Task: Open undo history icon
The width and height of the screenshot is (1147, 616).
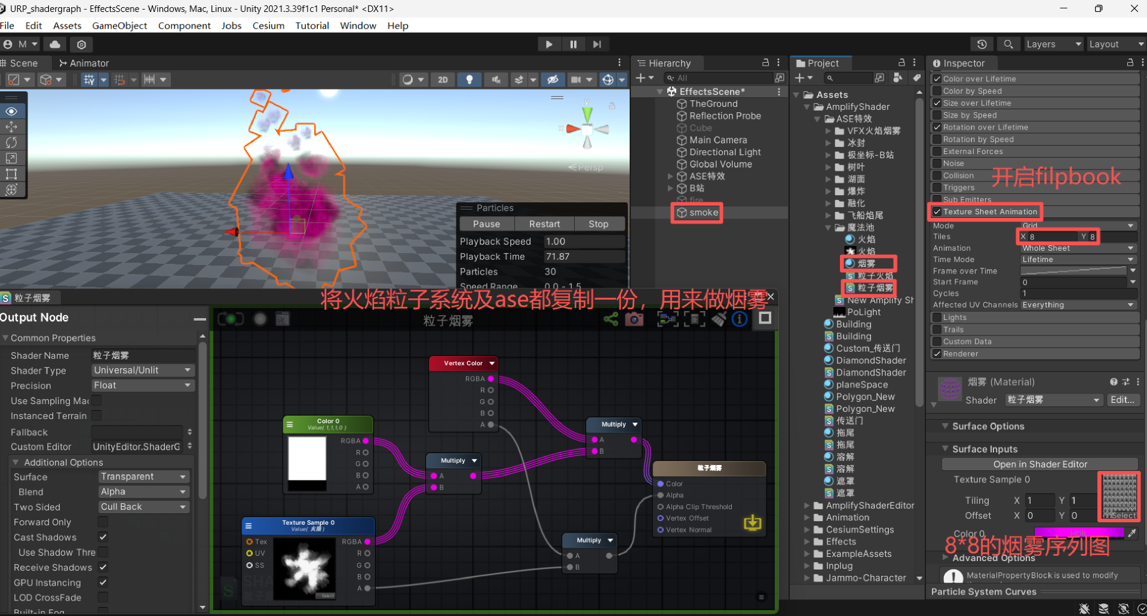Action: [x=982, y=44]
